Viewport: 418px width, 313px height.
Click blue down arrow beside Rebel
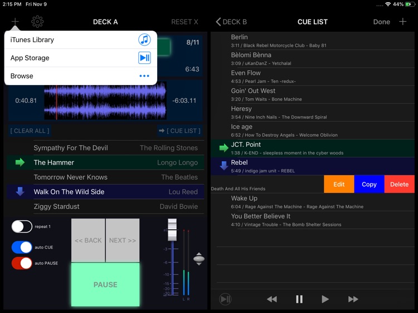point(223,166)
